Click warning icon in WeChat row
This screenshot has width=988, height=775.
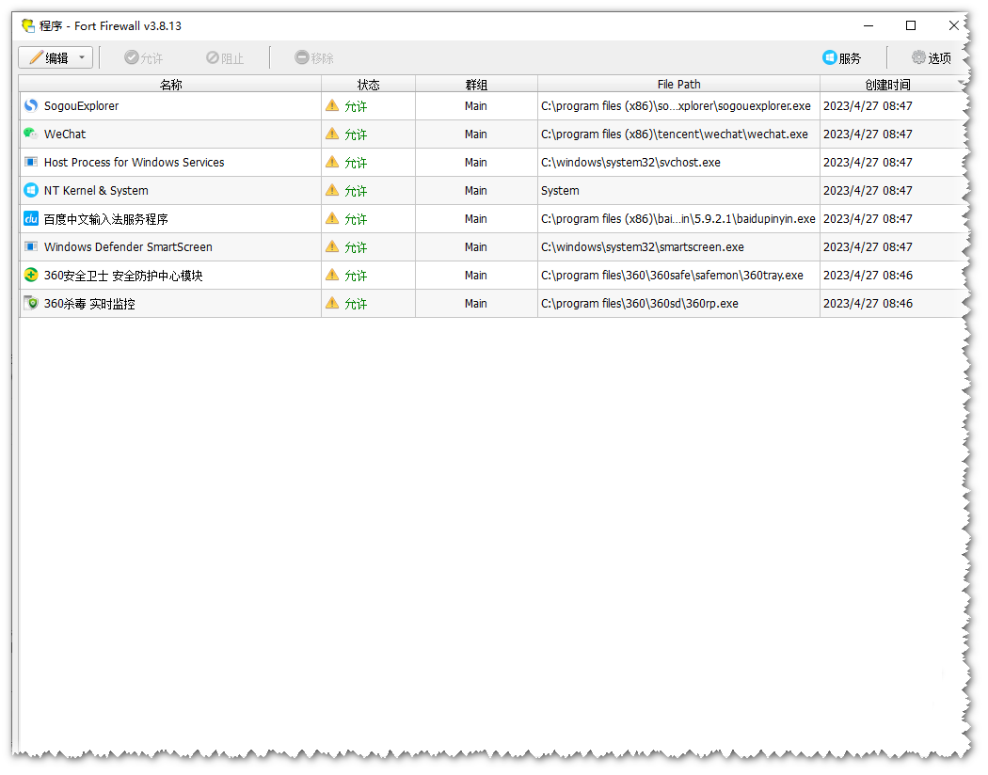pyautogui.click(x=332, y=134)
